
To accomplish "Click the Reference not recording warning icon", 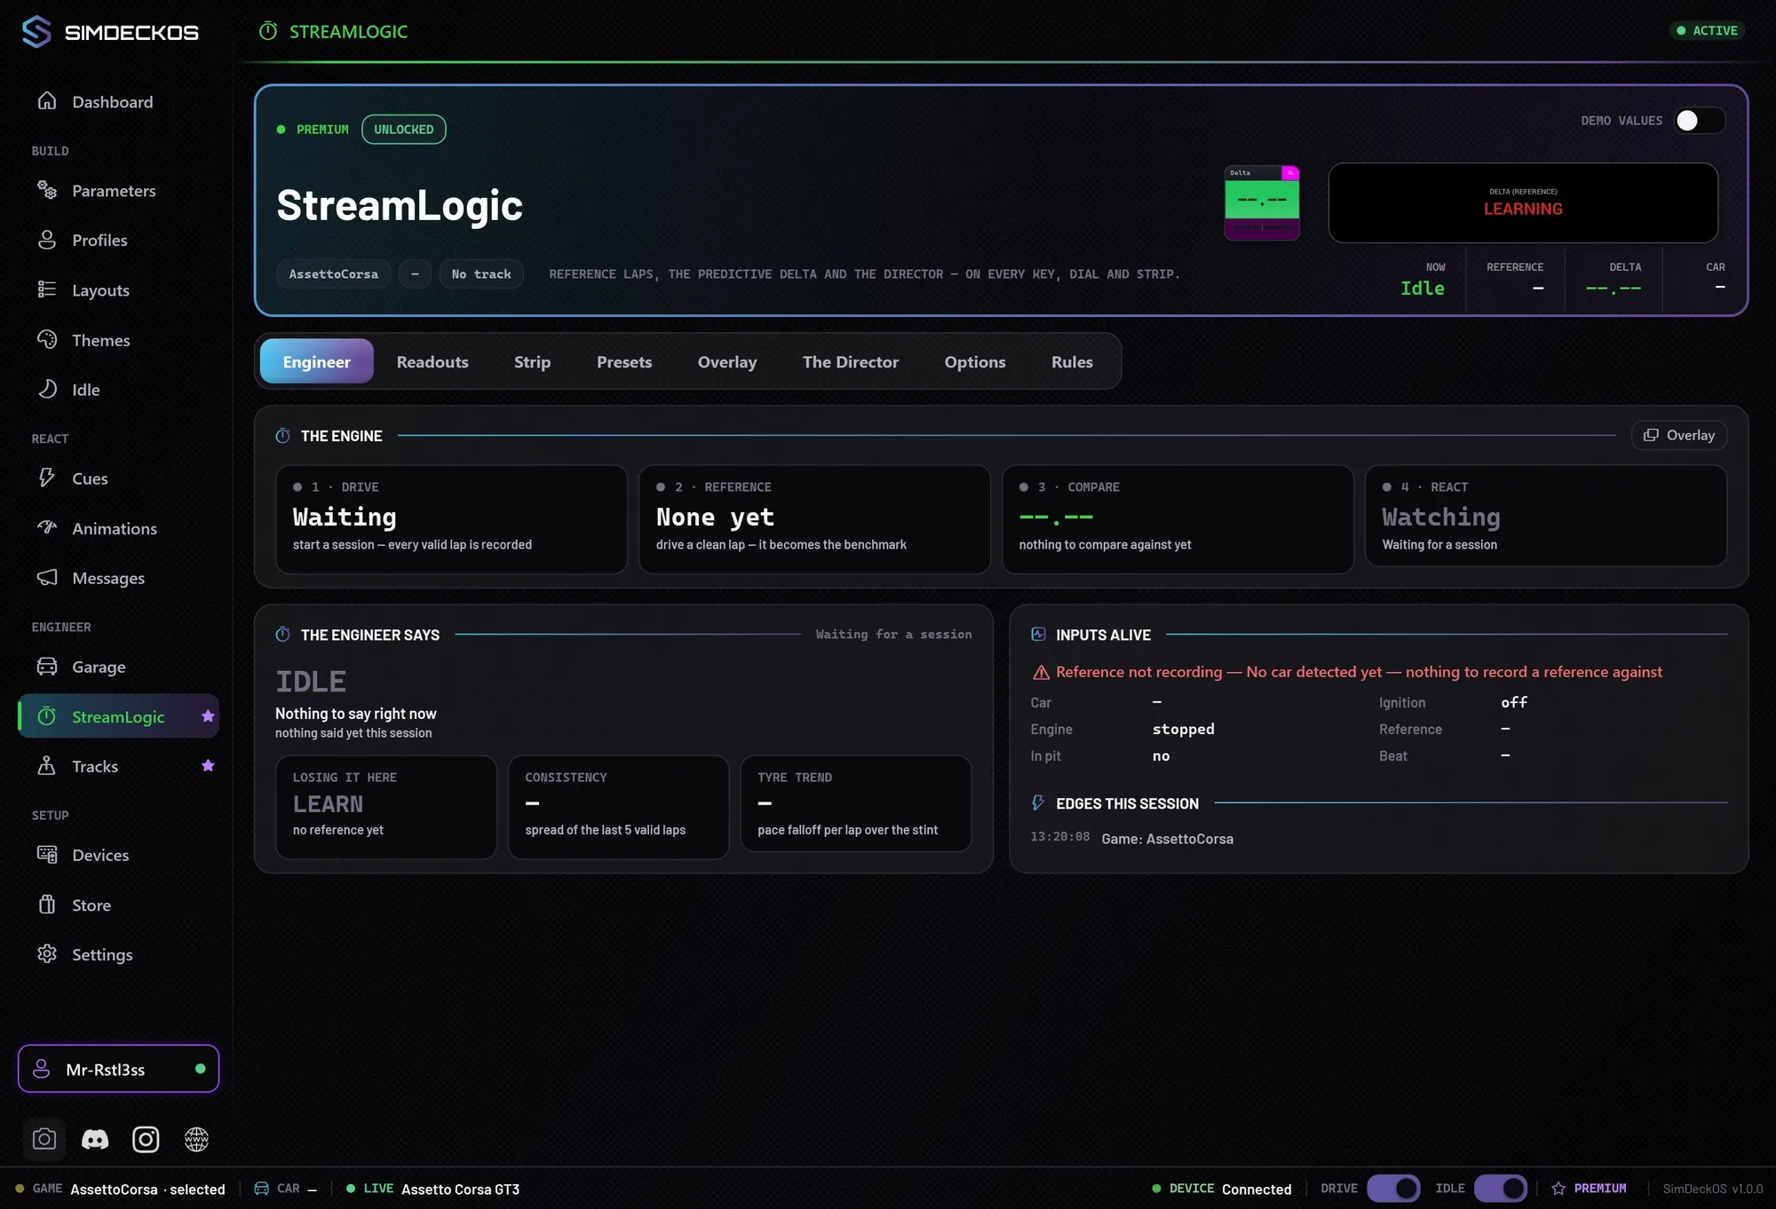I will click(x=1041, y=673).
